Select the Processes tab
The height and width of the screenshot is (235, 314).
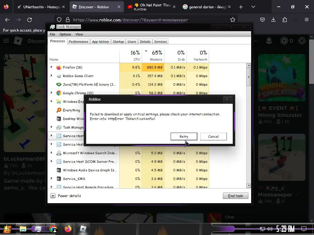(x=57, y=41)
